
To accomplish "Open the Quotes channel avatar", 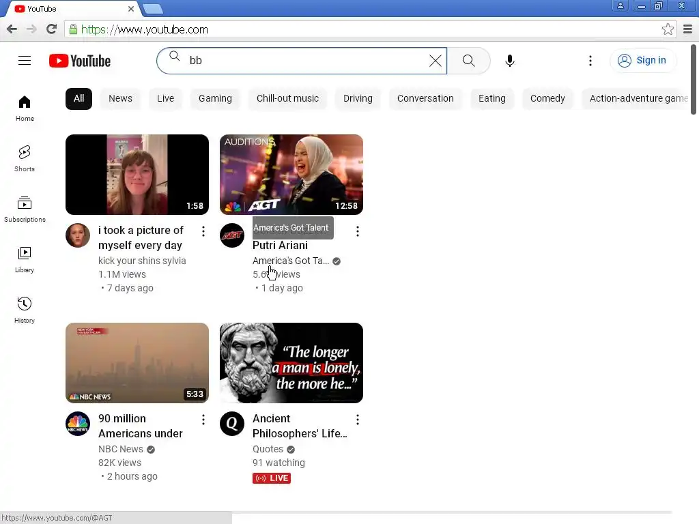I will tap(232, 424).
